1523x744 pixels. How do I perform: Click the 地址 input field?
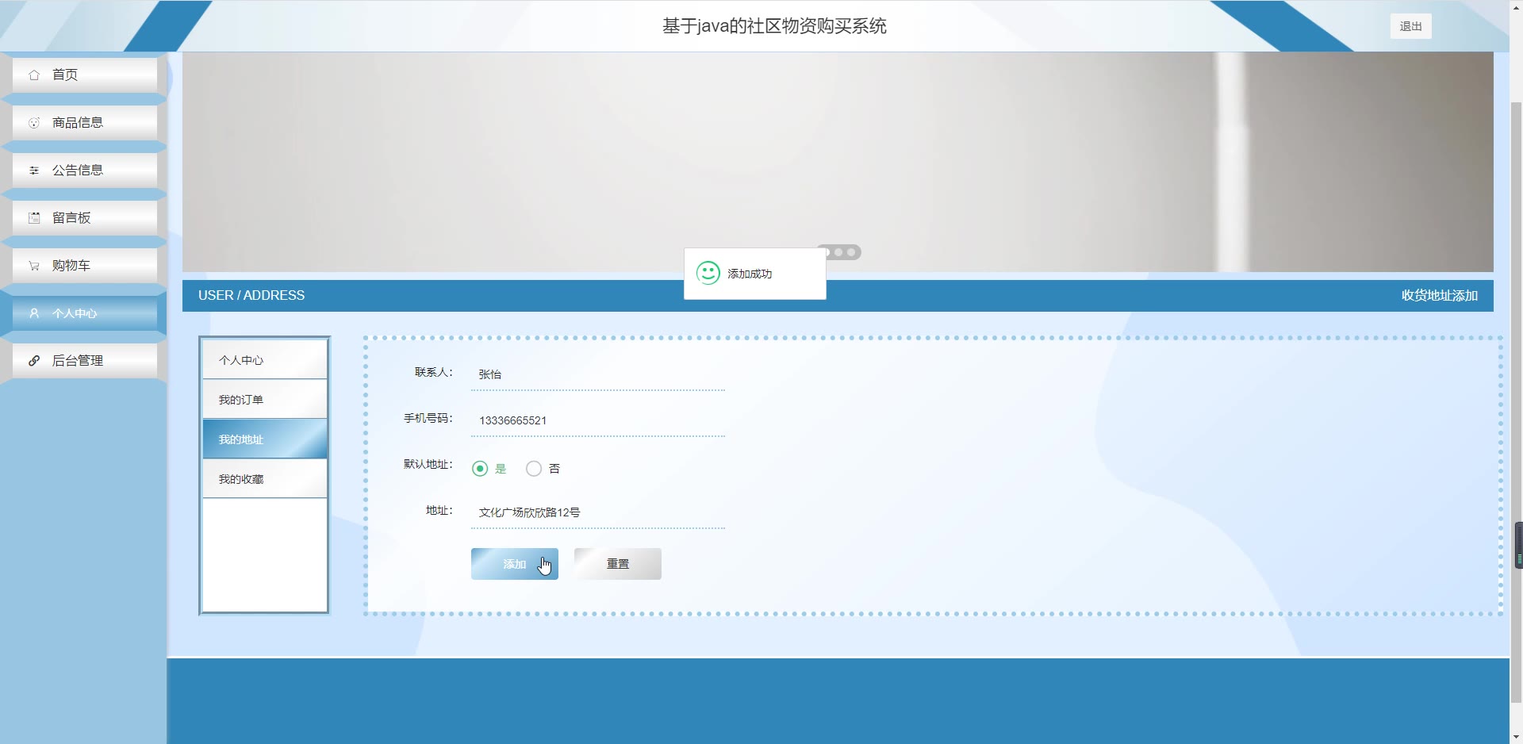(x=598, y=512)
